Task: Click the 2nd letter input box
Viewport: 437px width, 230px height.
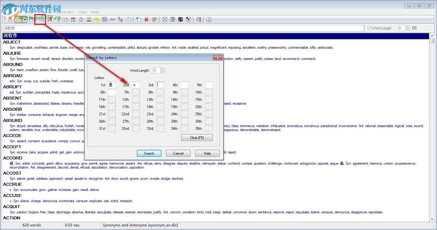Action: coord(136,85)
